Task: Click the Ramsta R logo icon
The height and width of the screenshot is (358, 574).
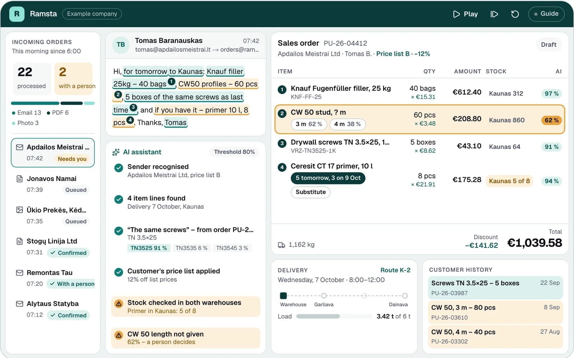Action: point(17,14)
